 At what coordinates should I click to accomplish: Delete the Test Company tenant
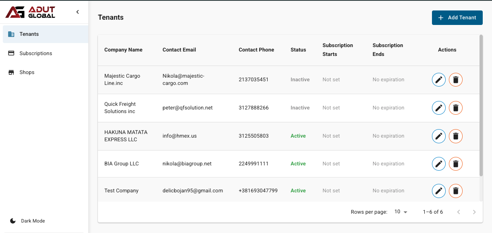(x=456, y=191)
